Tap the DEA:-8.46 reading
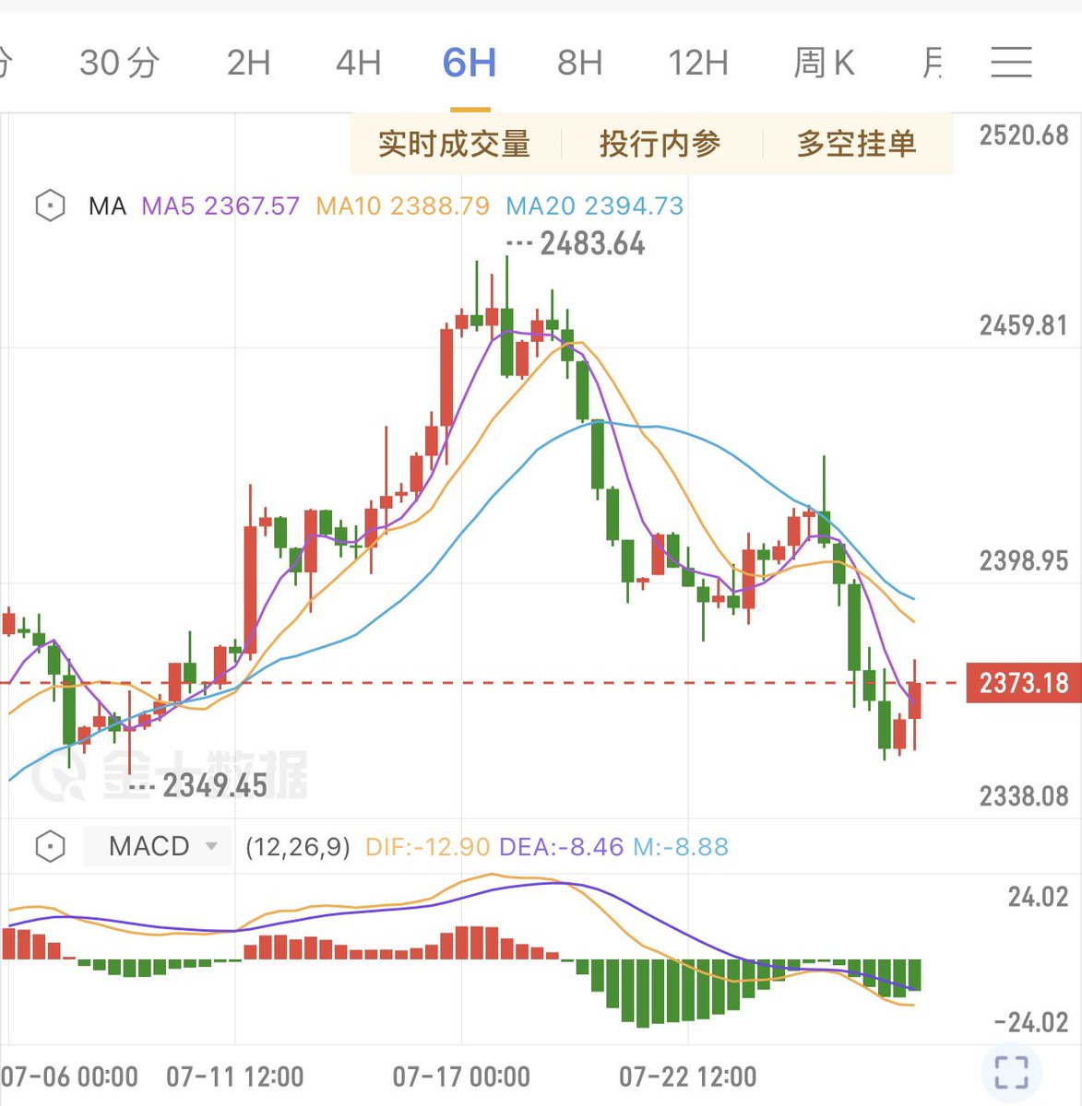The width and height of the screenshot is (1082, 1106). [561, 846]
